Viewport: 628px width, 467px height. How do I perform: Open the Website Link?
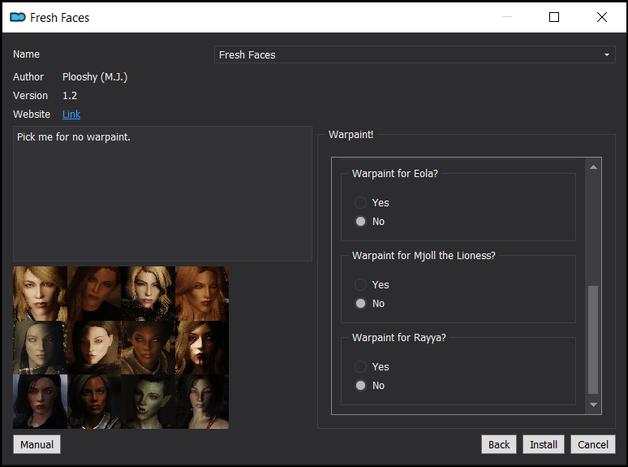[x=71, y=115]
